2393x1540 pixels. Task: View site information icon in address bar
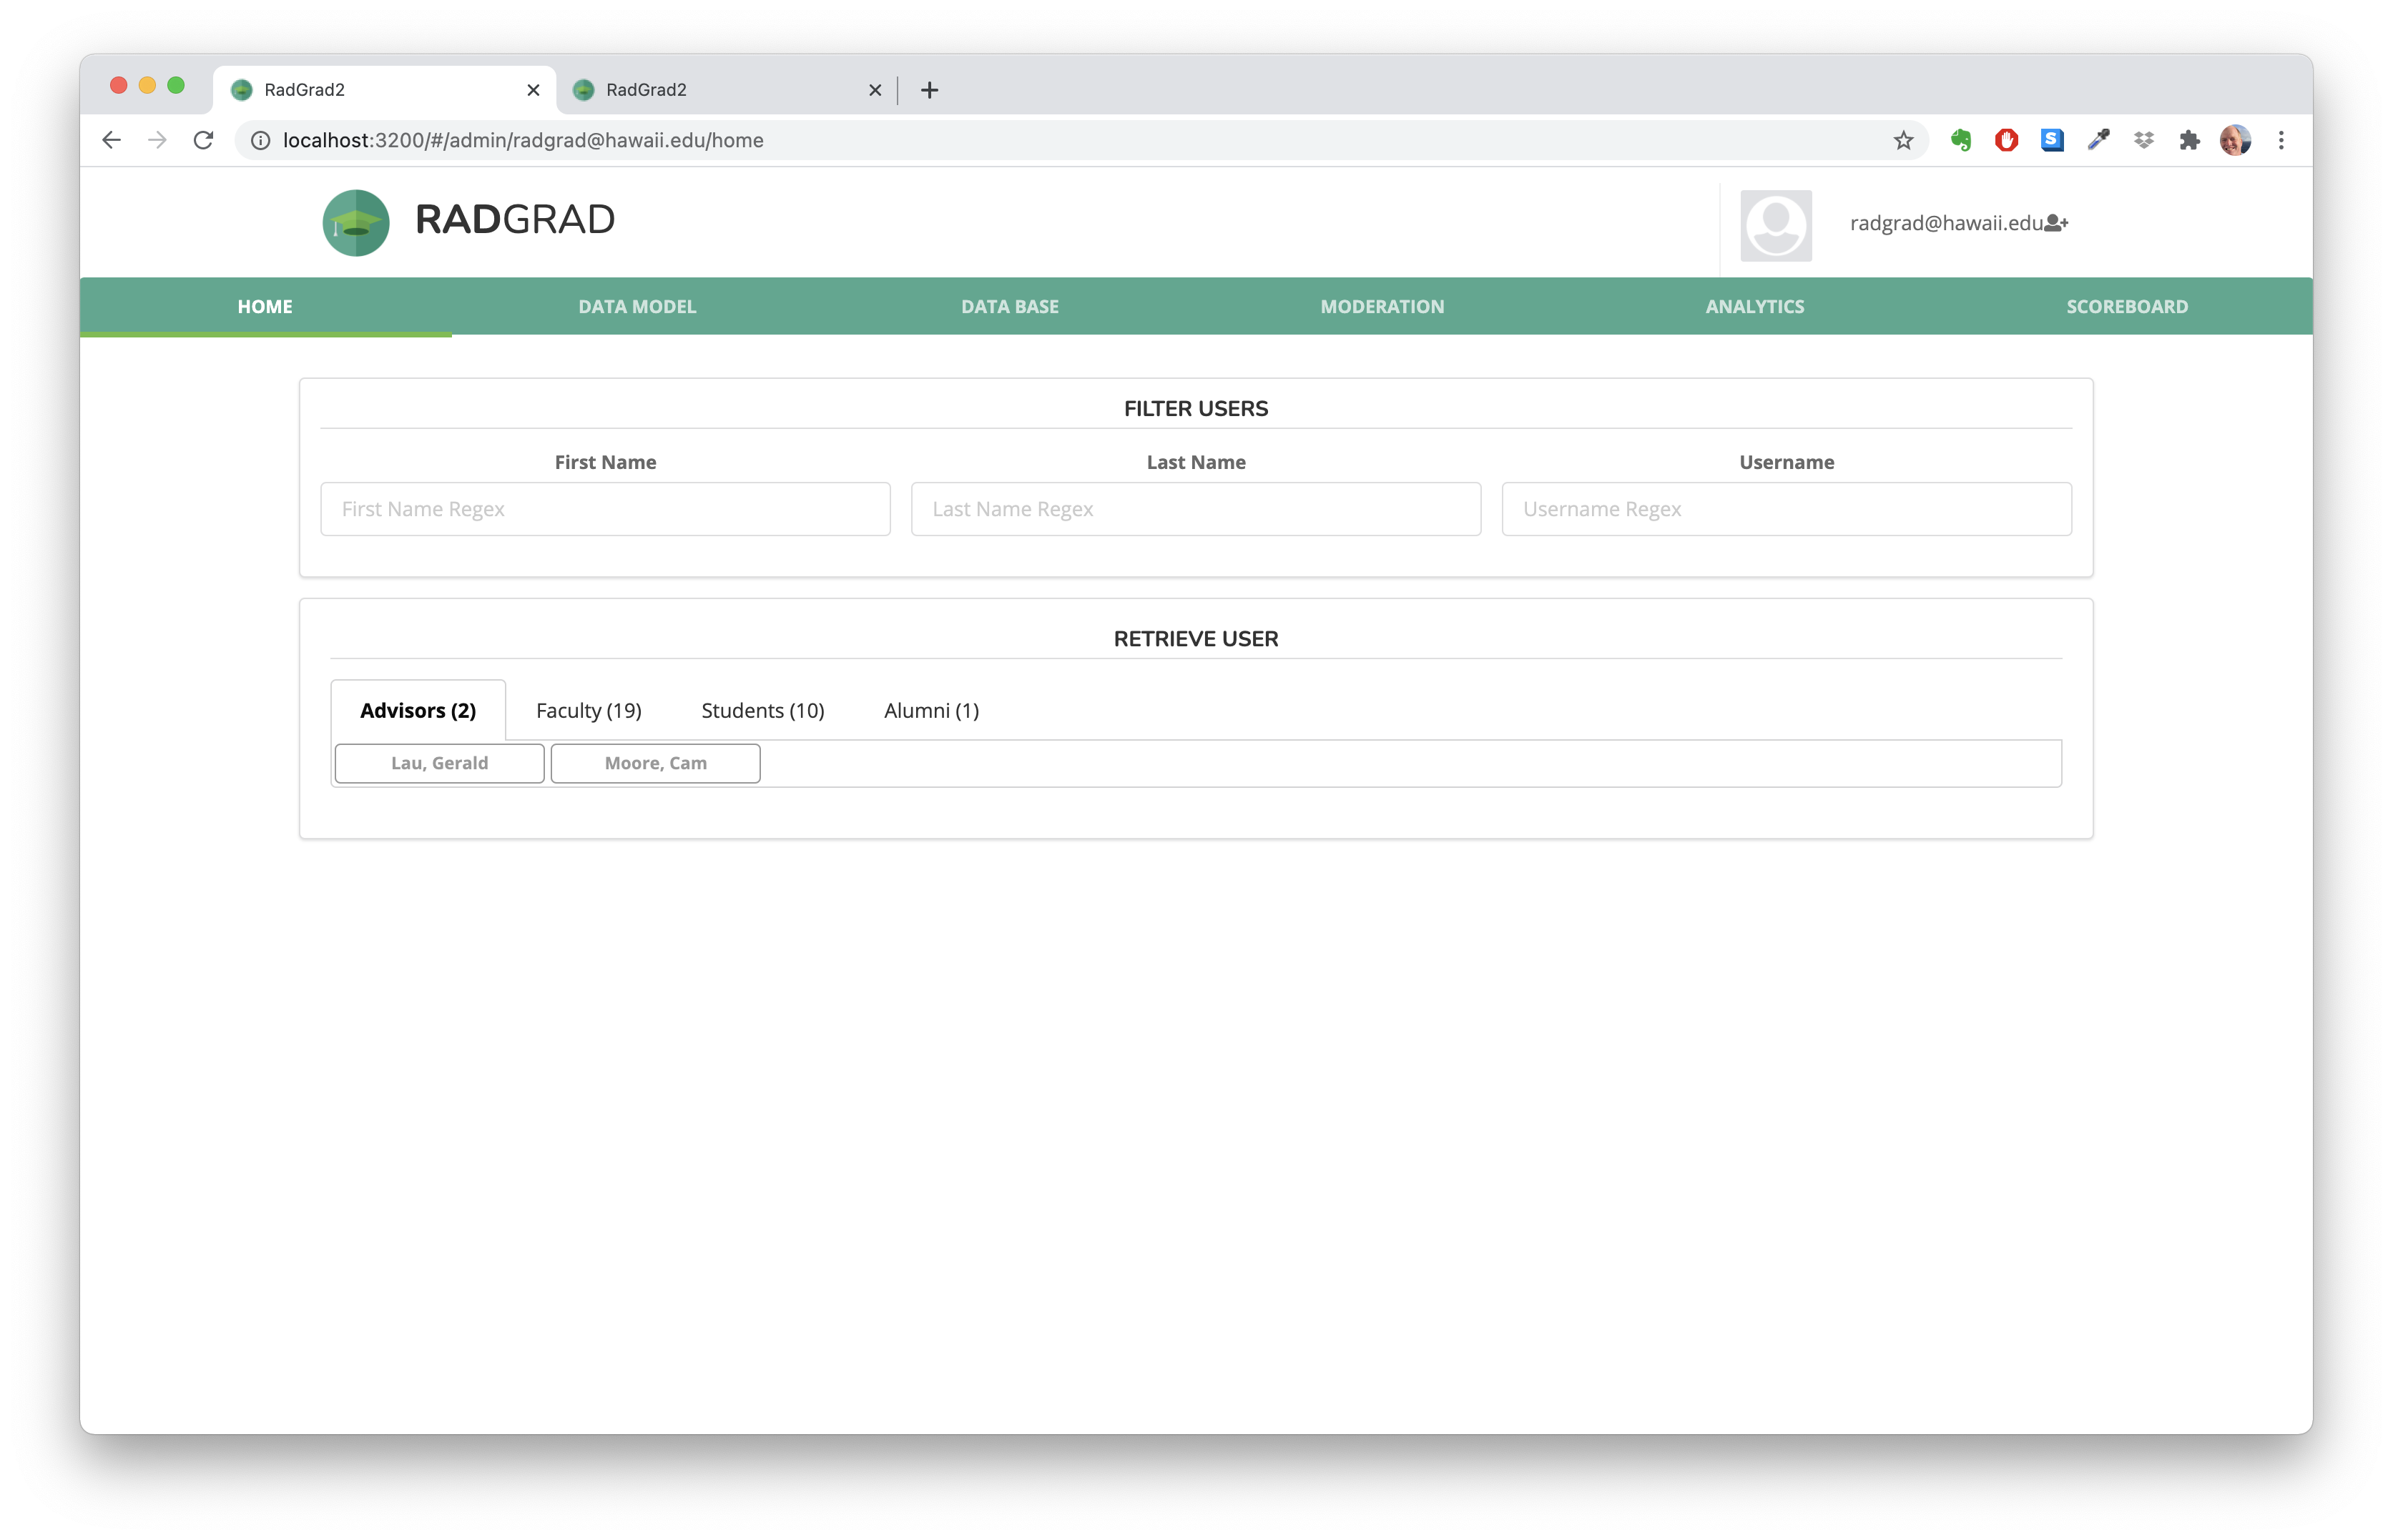(260, 140)
